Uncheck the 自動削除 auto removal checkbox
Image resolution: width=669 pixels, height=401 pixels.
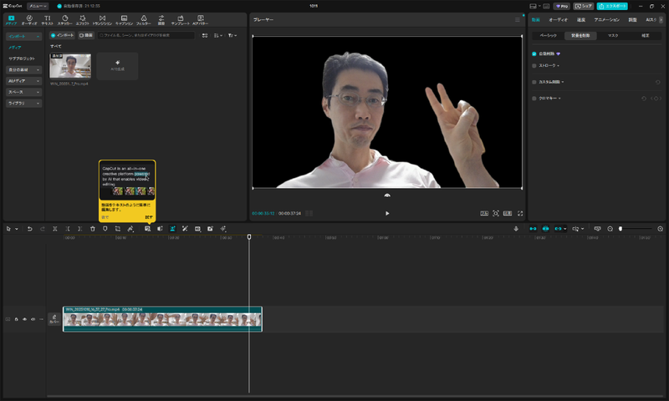point(534,53)
